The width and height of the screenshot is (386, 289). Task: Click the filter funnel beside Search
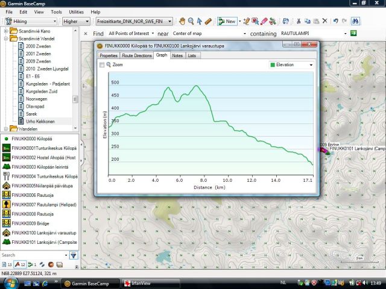pyautogui.click(x=74, y=255)
